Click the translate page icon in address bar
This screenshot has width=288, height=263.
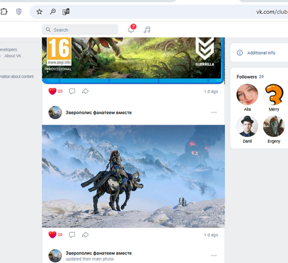(66, 12)
